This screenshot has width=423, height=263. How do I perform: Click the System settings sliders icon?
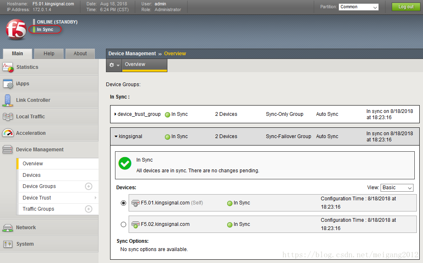pos(8,244)
